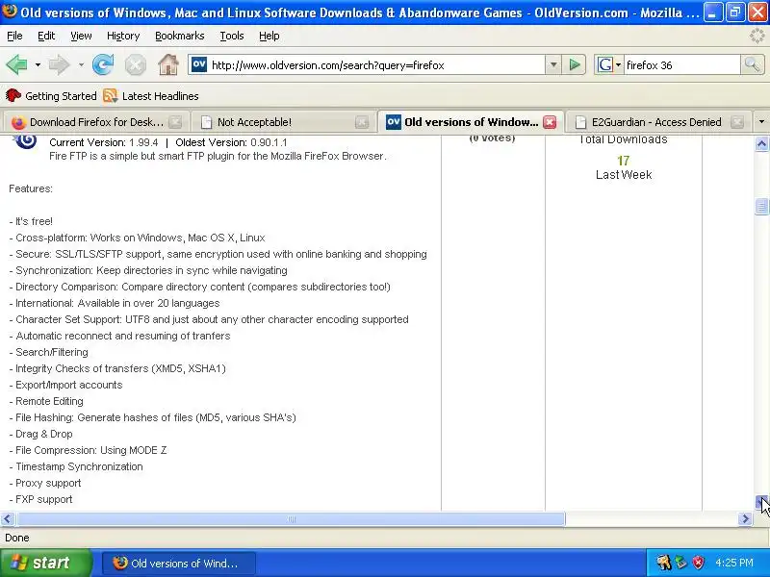Close the Download Firefox for Desktop tab
Screen dimensions: 770x577
point(175,122)
